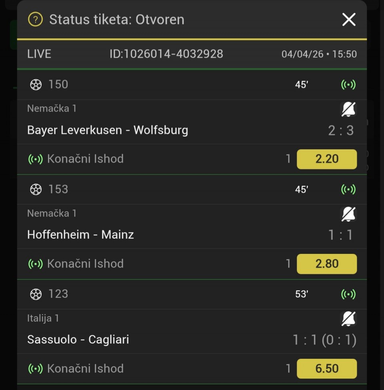
Task: Tap the ticket ID 1026014-4032928
Action: 166,54
